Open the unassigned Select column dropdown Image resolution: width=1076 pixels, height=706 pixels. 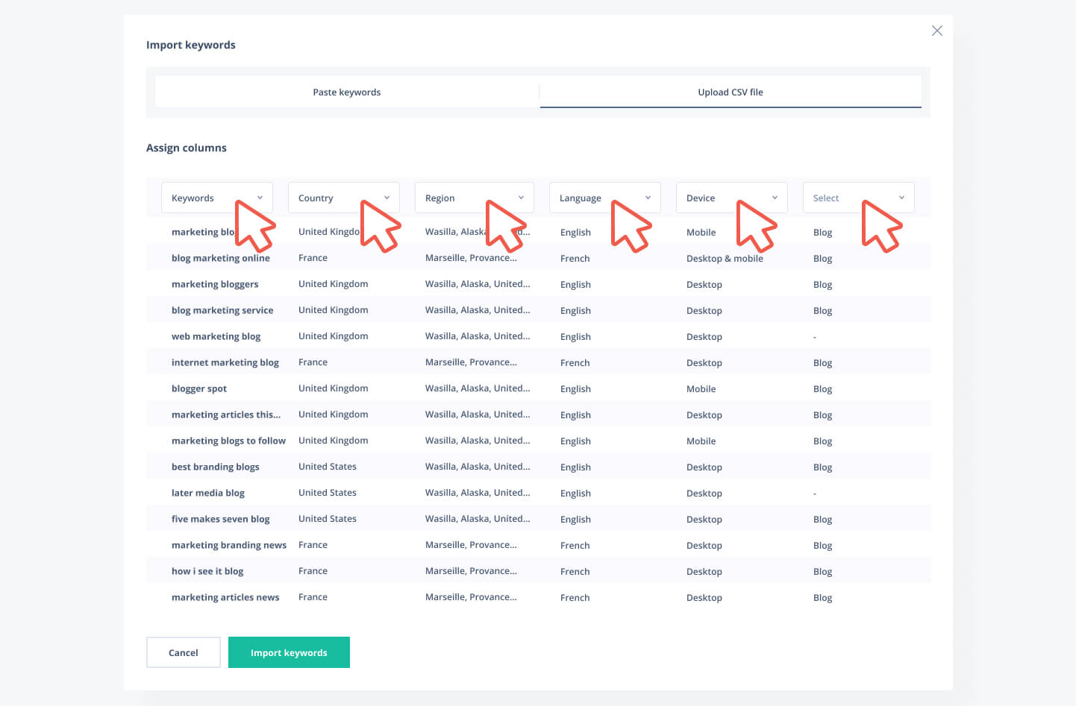pos(858,198)
